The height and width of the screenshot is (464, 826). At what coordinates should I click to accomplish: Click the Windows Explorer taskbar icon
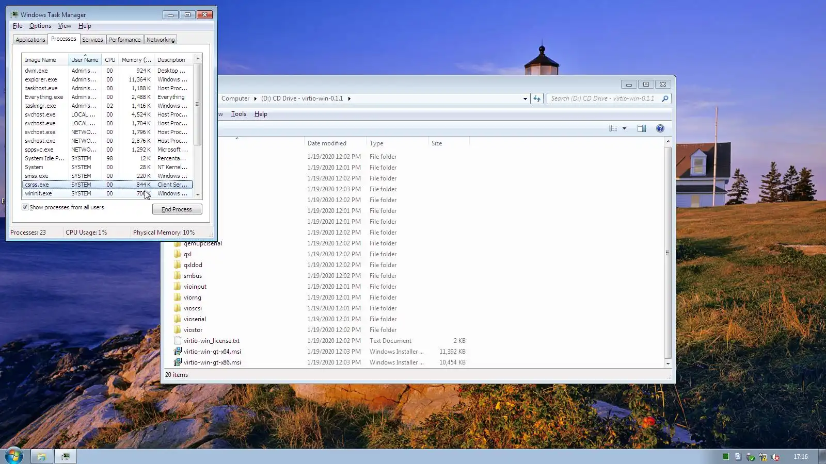point(42,456)
